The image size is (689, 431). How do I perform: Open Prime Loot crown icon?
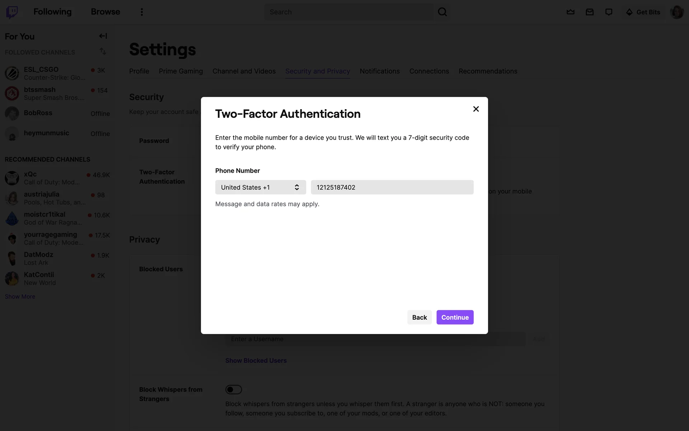pos(570,12)
